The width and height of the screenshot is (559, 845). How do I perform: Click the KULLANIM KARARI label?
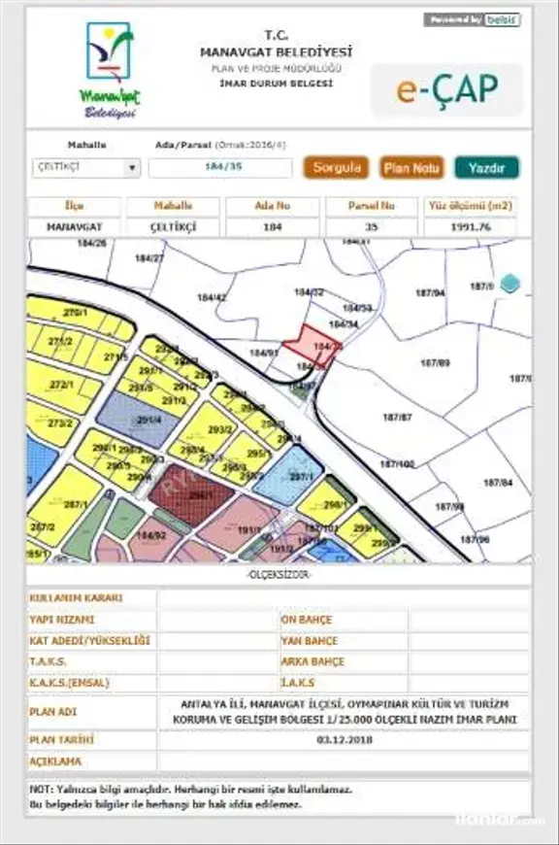click(x=76, y=598)
